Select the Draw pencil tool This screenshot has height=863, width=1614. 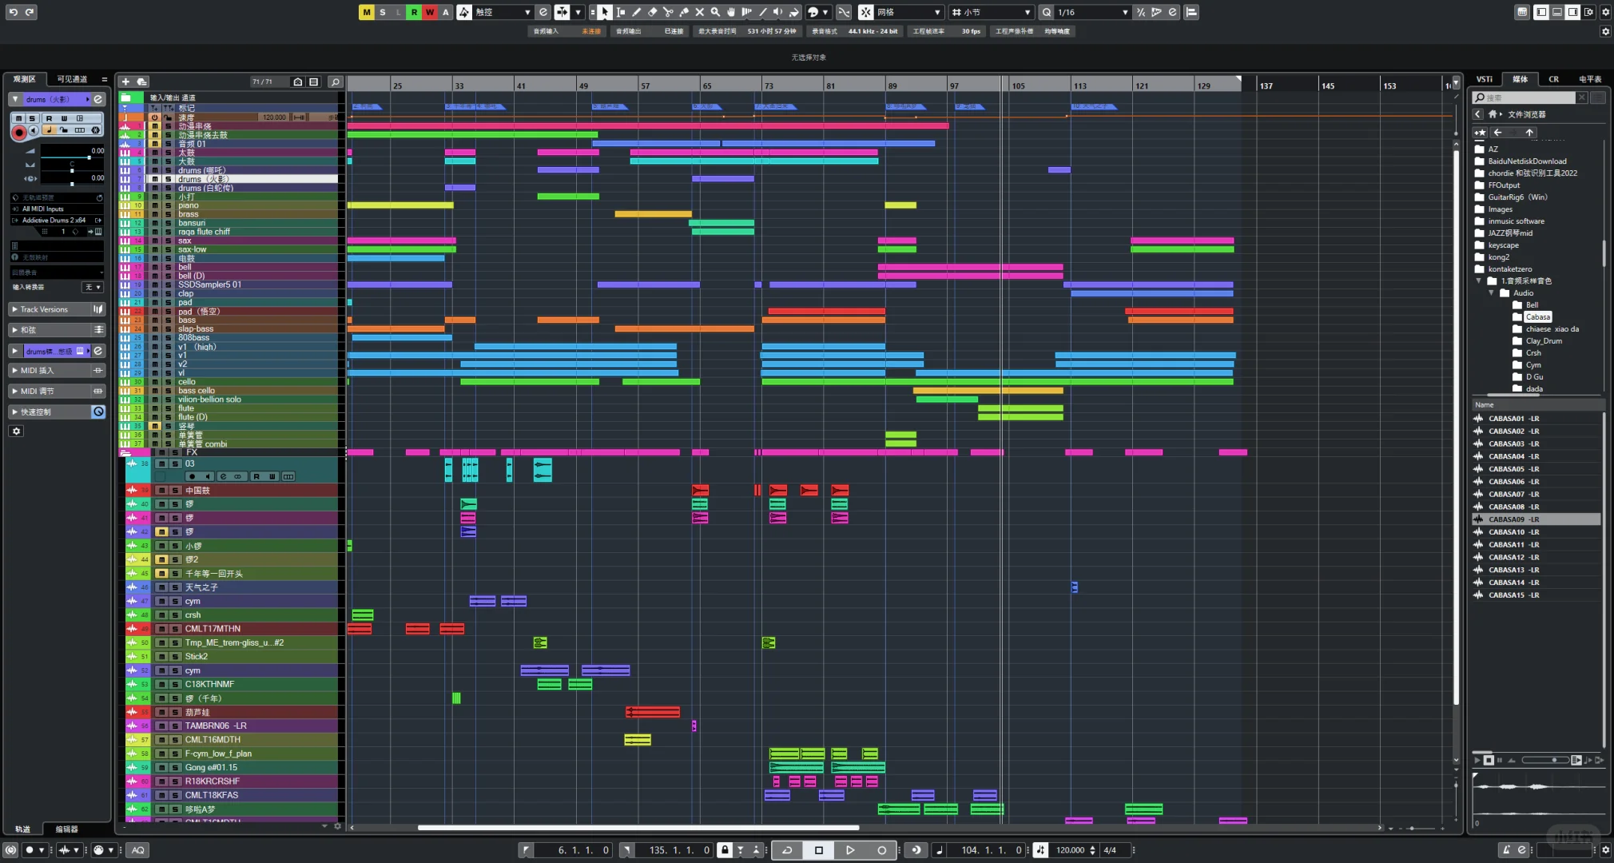click(636, 12)
